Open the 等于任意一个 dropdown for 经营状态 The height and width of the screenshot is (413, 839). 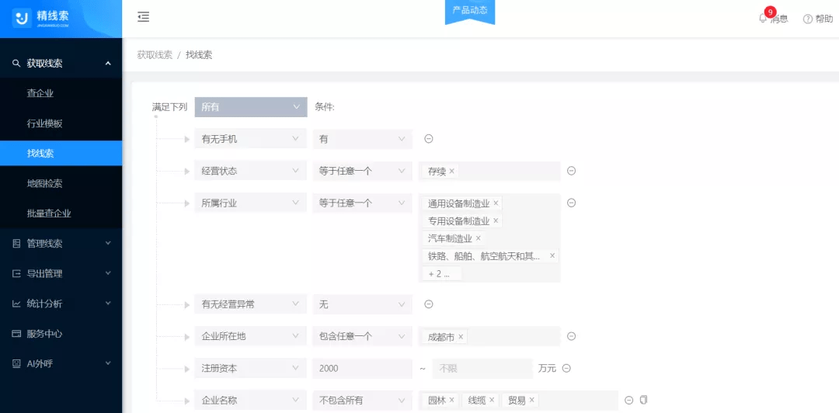coord(362,171)
